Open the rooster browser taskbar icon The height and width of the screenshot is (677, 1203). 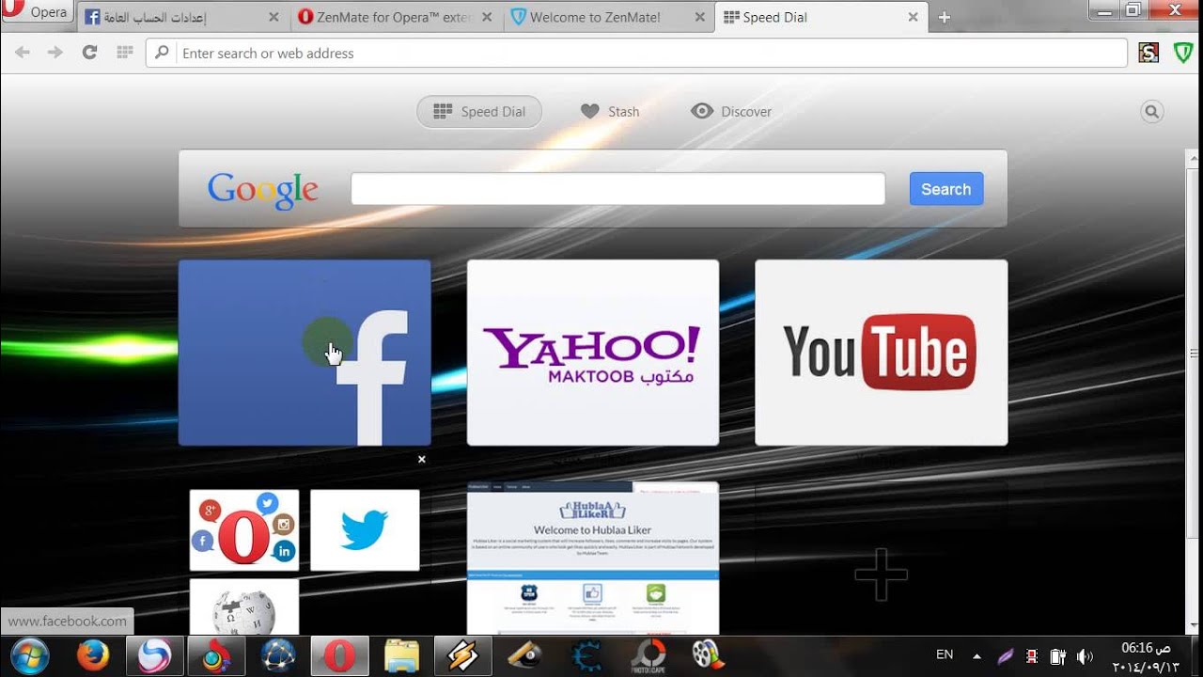[216, 654]
